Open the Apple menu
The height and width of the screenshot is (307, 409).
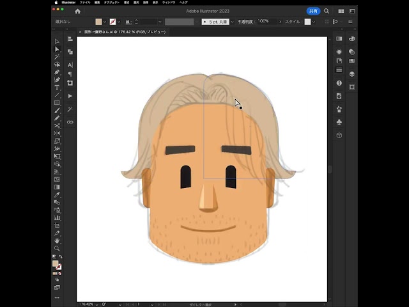point(56,3)
